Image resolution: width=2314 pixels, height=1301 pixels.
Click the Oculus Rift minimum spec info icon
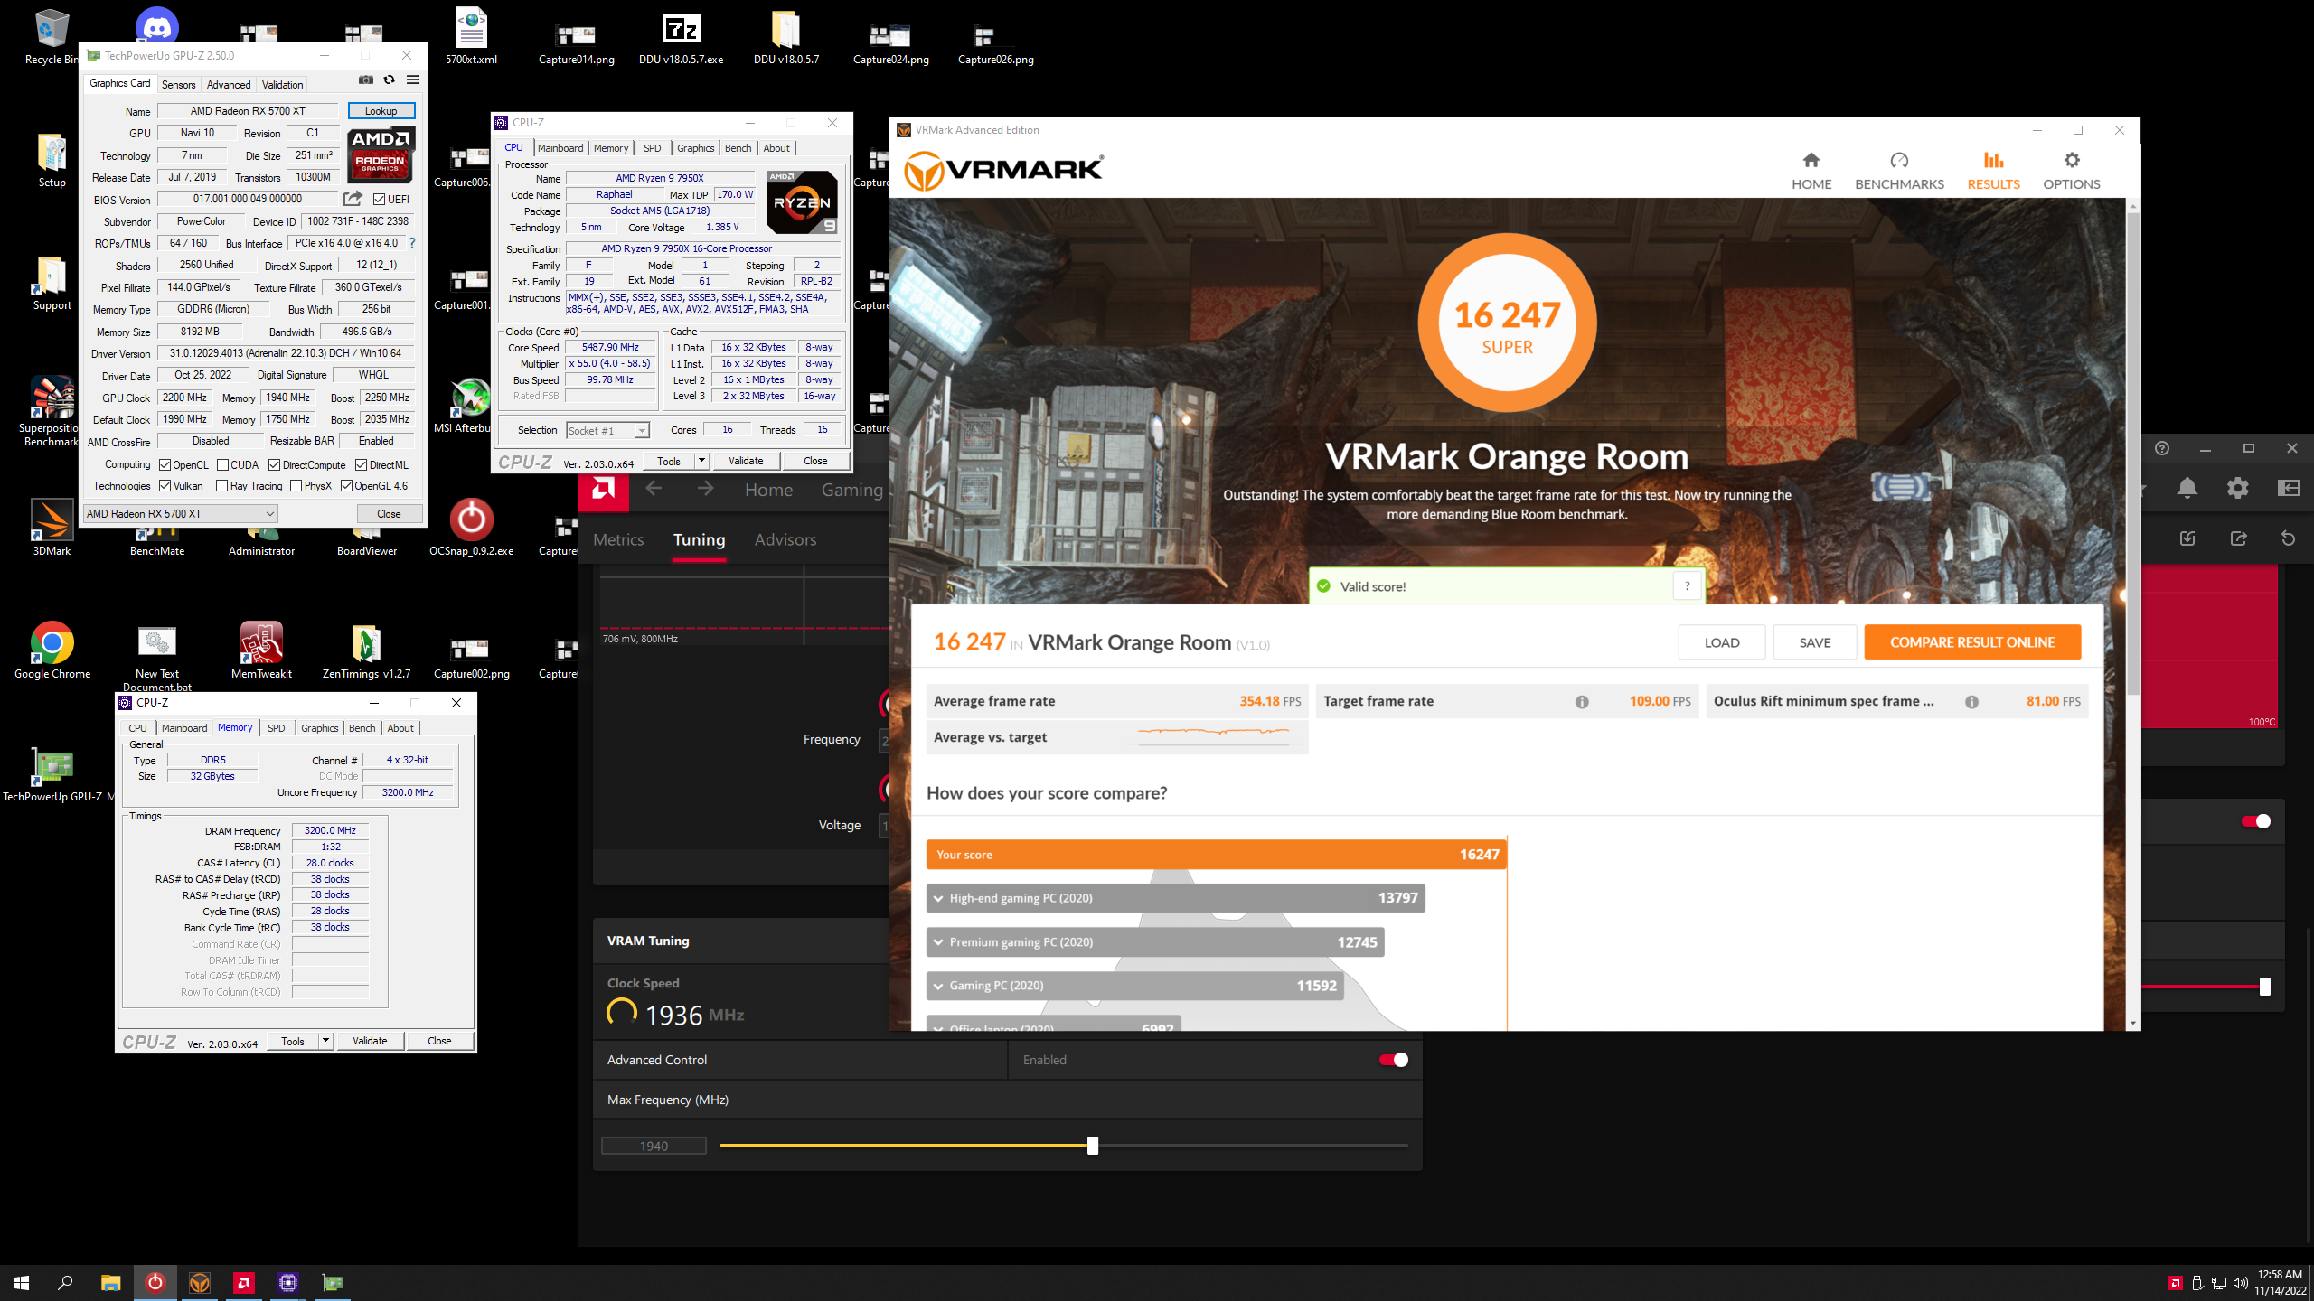[1971, 702]
